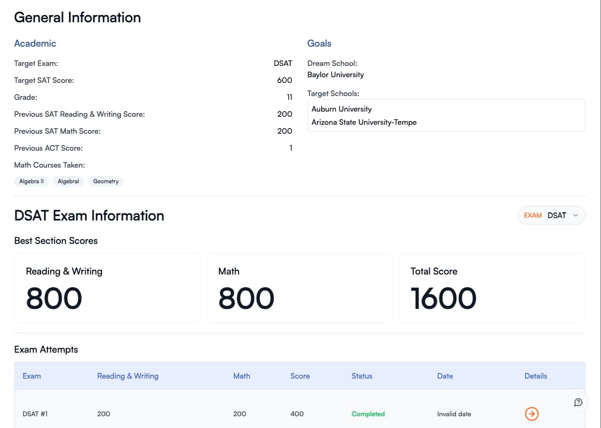
Task: Click the AlgebraI course tag
Action: point(68,181)
